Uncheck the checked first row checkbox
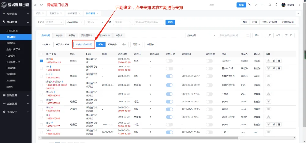 pos(41,61)
